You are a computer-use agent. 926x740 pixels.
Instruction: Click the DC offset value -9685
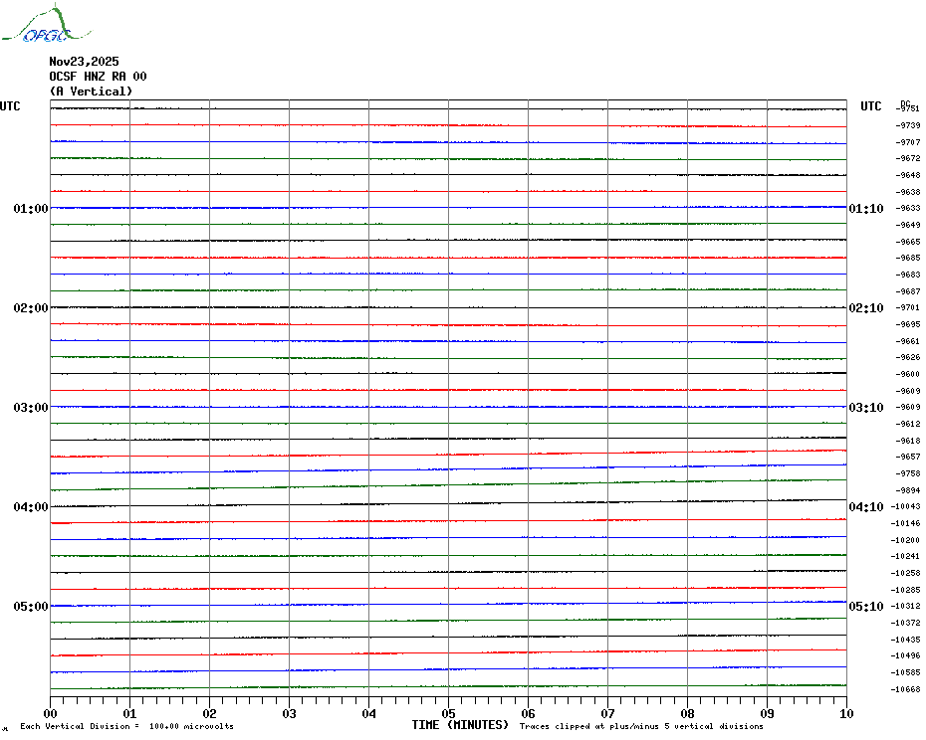908,258
